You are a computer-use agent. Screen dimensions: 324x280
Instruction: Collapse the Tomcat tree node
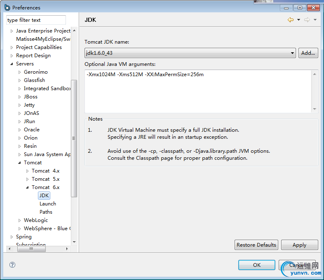point(20,163)
